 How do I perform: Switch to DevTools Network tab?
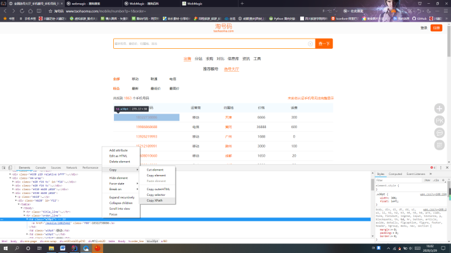point(71,167)
